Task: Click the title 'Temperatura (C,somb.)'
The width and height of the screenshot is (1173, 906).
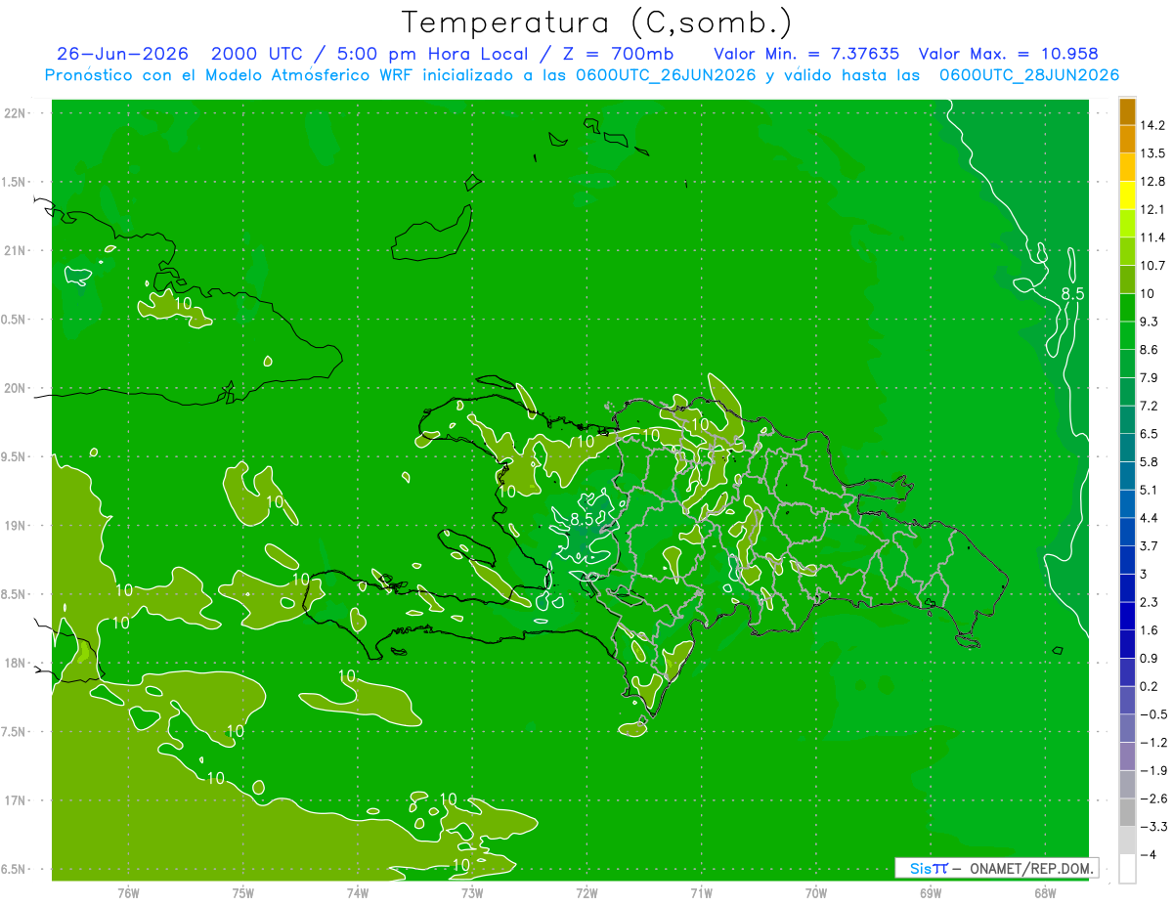Action: (598, 22)
